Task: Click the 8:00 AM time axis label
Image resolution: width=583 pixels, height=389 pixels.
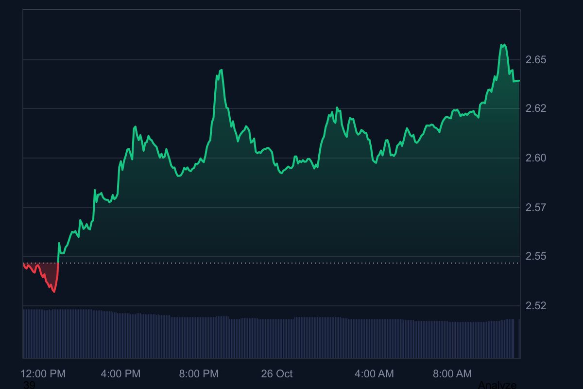Action: (452, 374)
